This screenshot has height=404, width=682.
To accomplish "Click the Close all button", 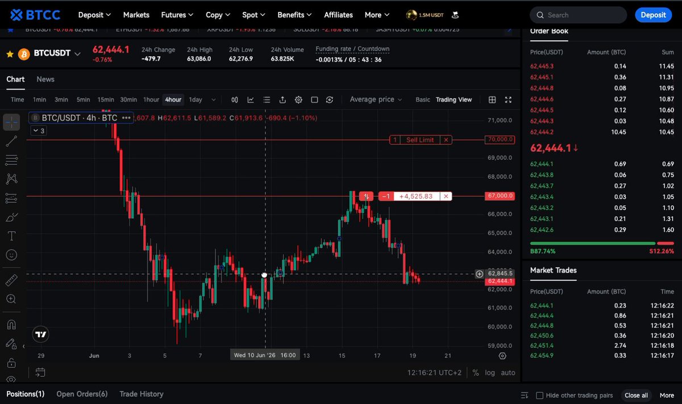I will 636,395.
